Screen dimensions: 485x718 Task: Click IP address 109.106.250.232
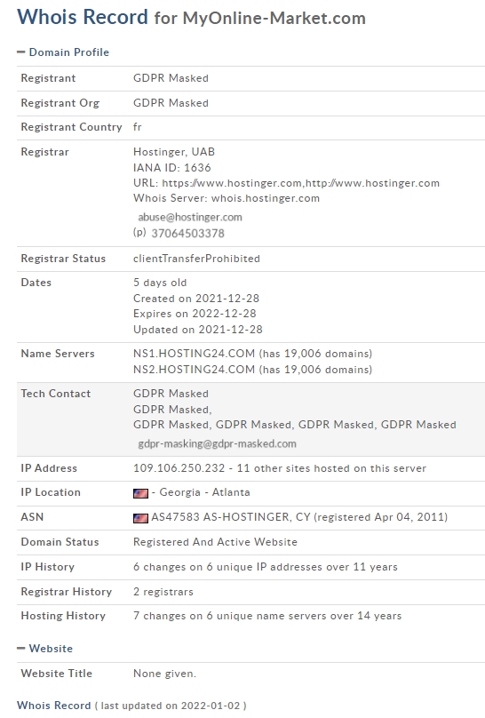(x=179, y=468)
